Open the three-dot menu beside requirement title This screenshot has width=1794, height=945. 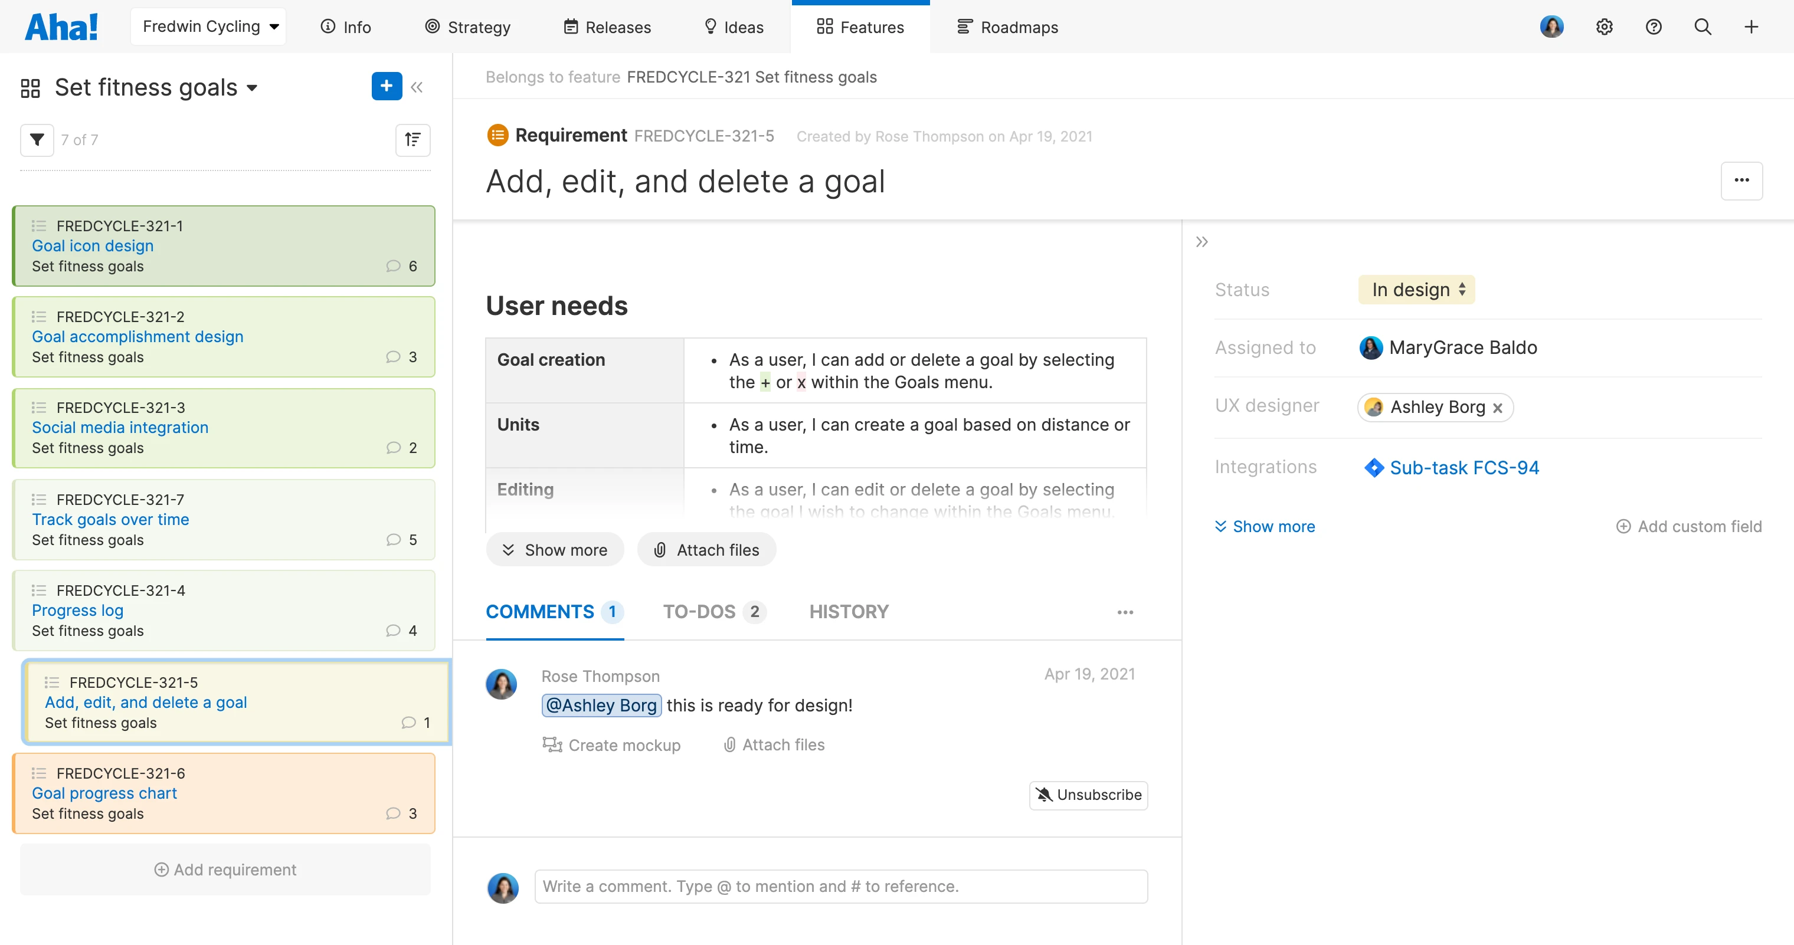click(1741, 181)
